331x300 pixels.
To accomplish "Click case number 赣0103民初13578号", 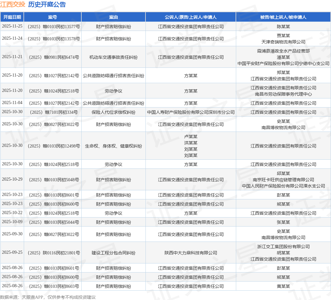I will (54, 39).
